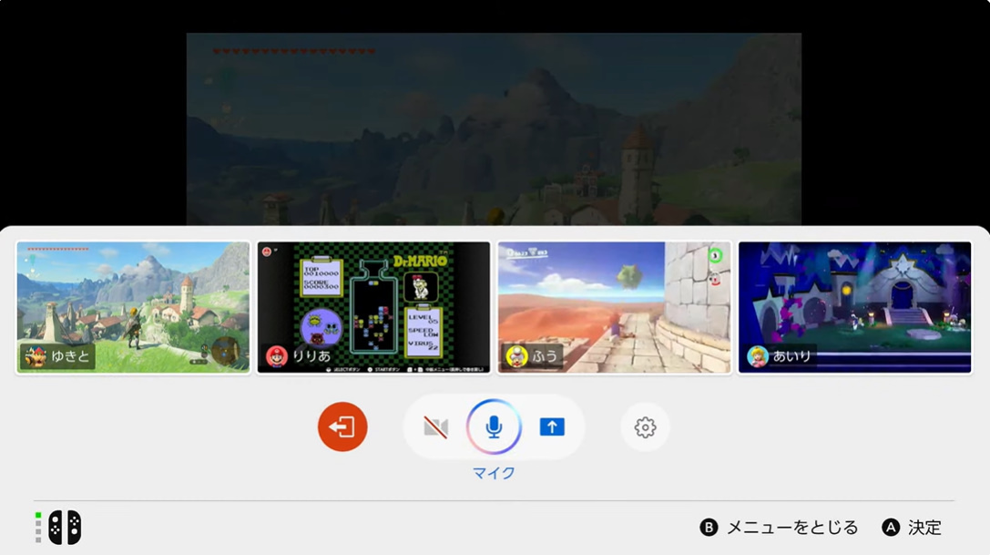Click the Joy-Con controller icon
This screenshot has height=555, width=990.
(65, 527)
